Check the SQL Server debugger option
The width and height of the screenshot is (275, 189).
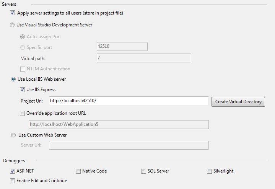click(144, 171)
